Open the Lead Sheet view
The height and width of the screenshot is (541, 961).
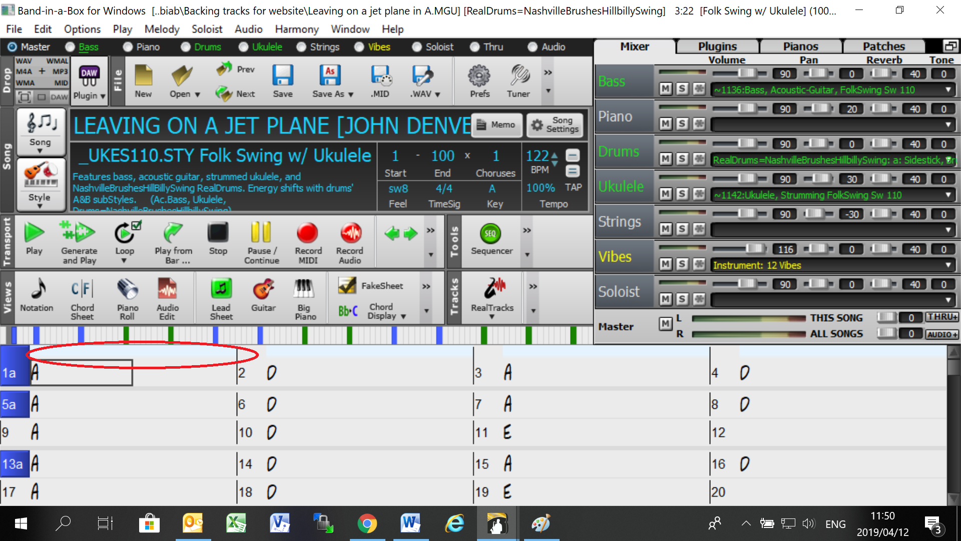[221, 300]
